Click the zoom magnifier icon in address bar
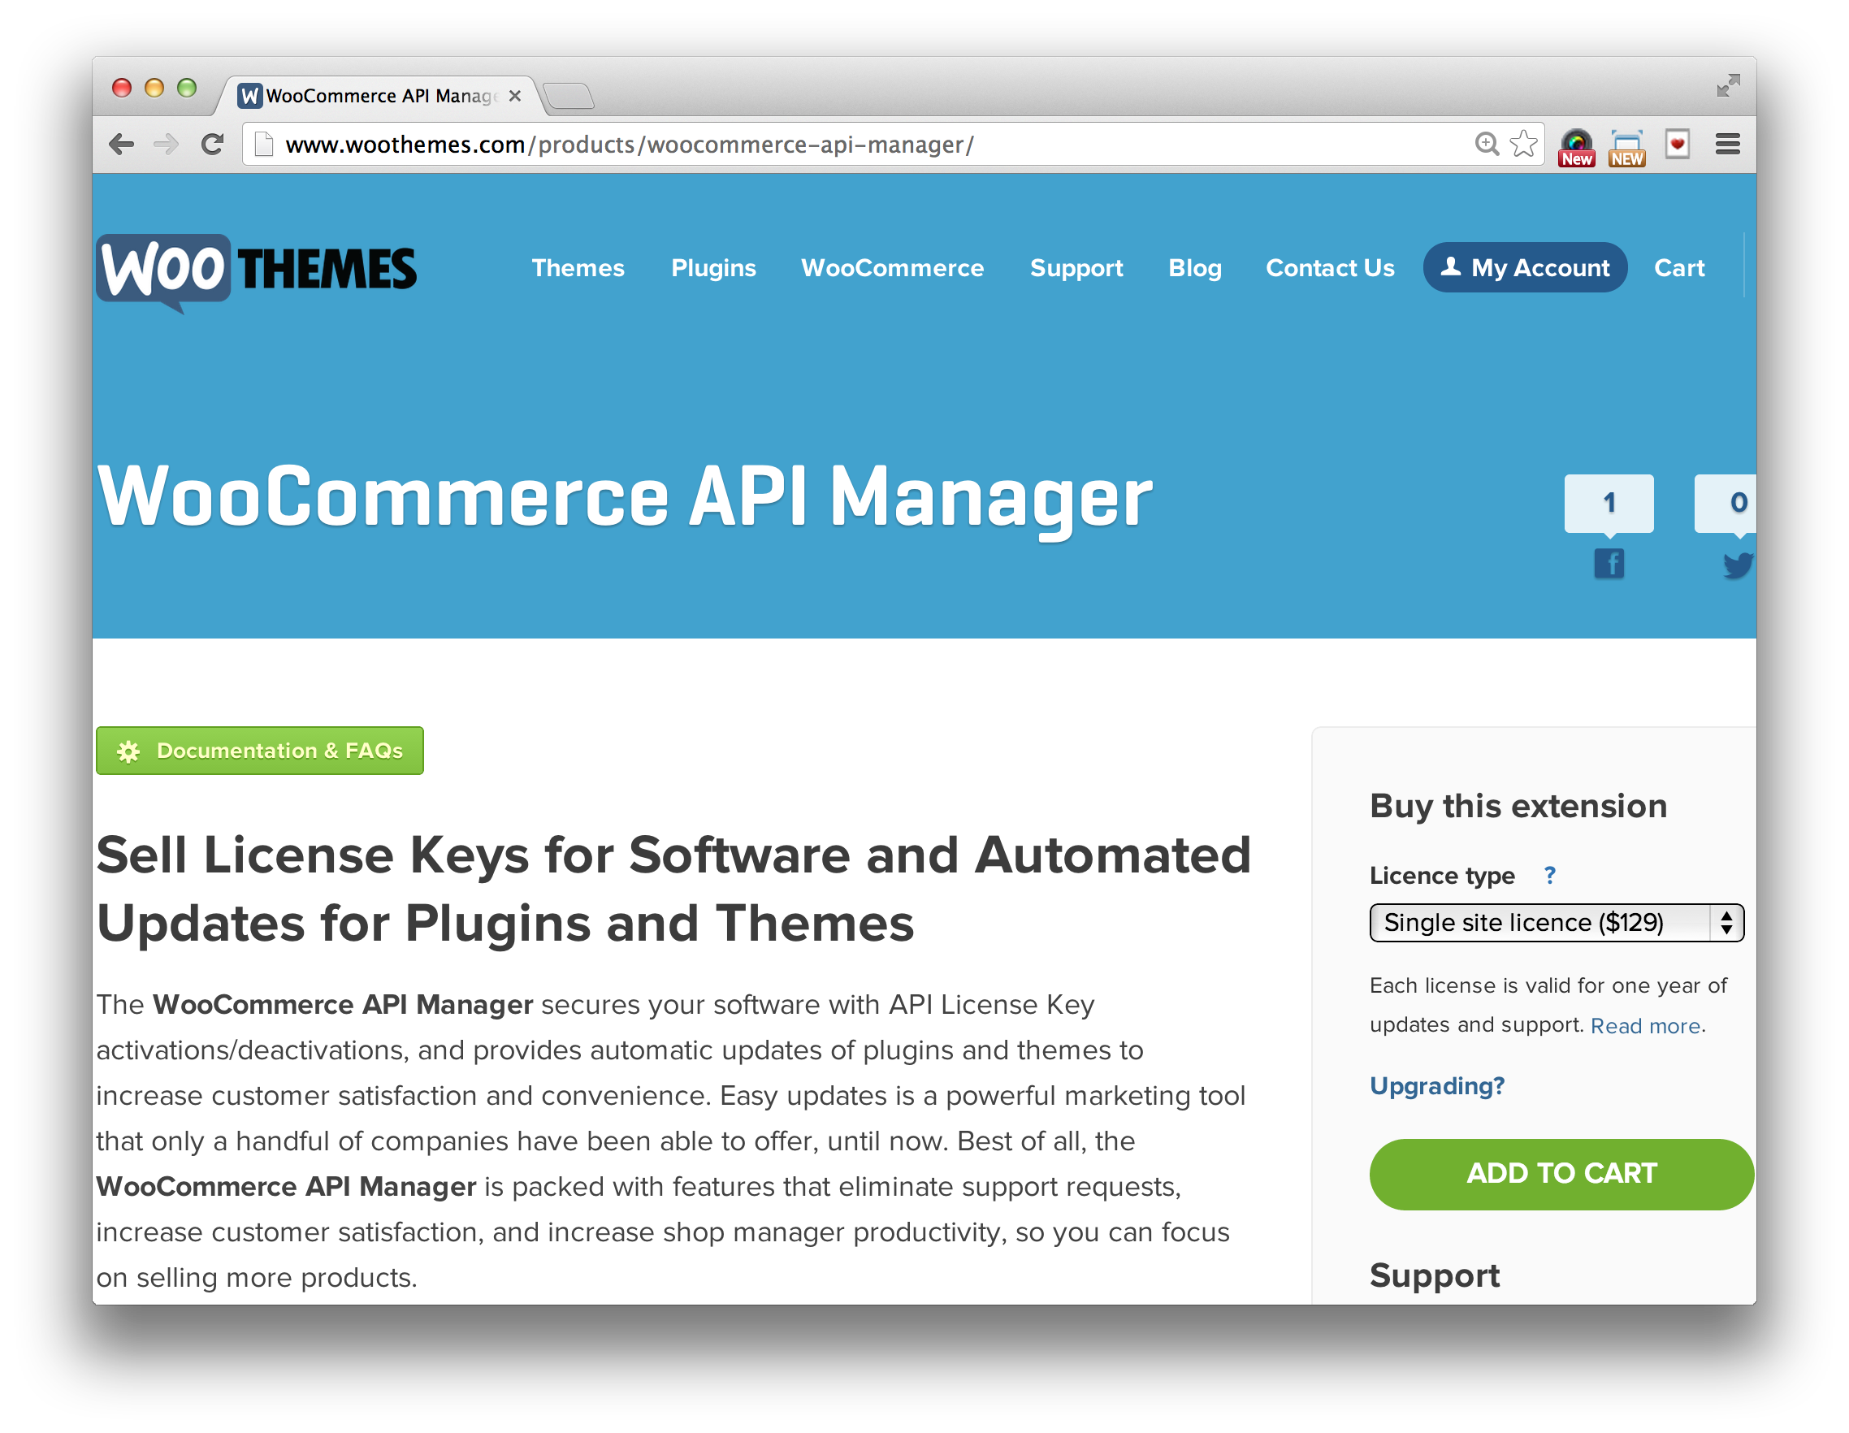Image resolution: width=1849 pixels, height=1433 pixels. (x=1487, y=144)
